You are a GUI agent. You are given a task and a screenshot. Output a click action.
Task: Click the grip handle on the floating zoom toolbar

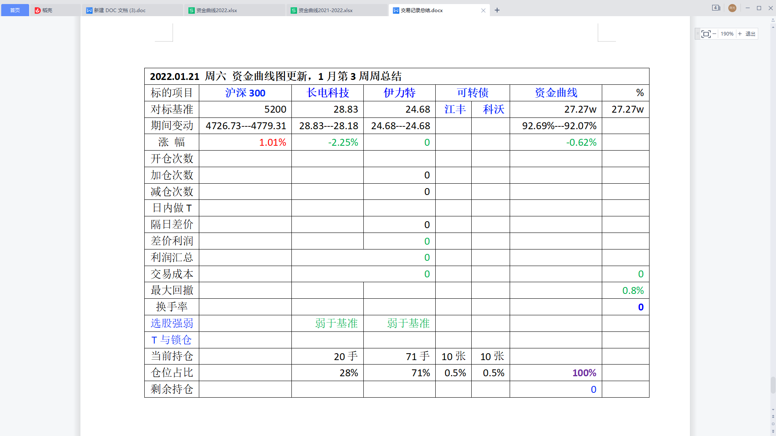[697, 34]
